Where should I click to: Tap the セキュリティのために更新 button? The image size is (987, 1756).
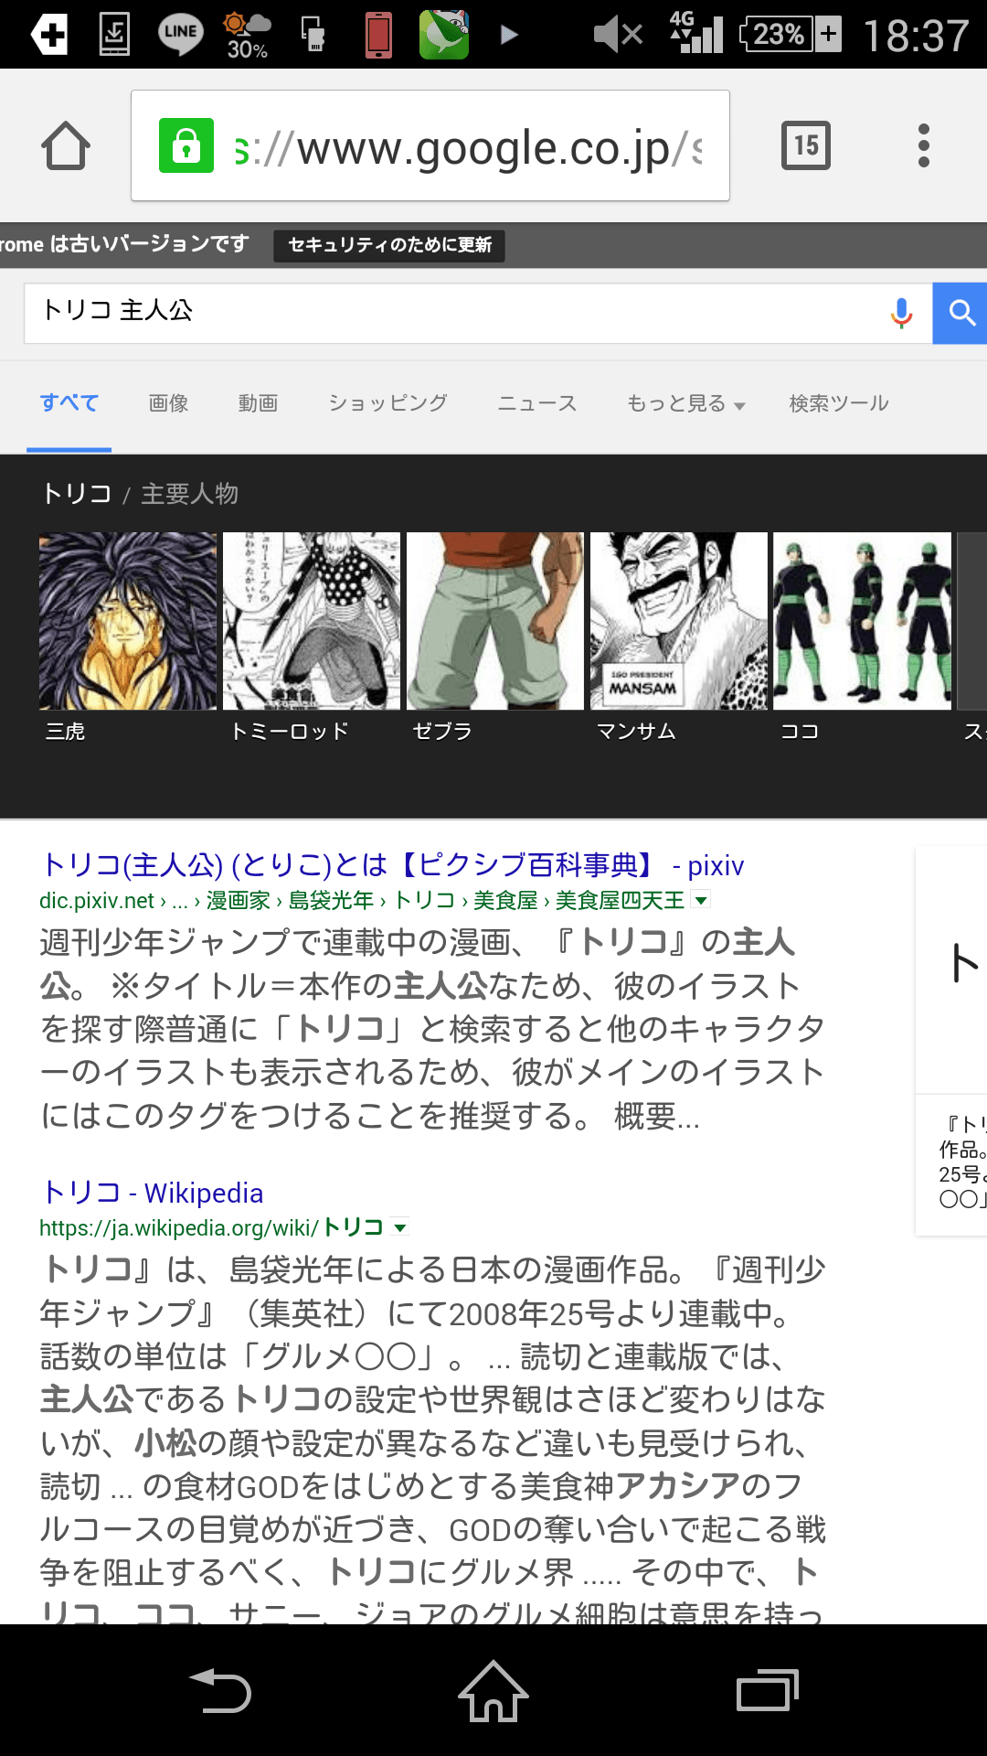(x=389, y=245)
